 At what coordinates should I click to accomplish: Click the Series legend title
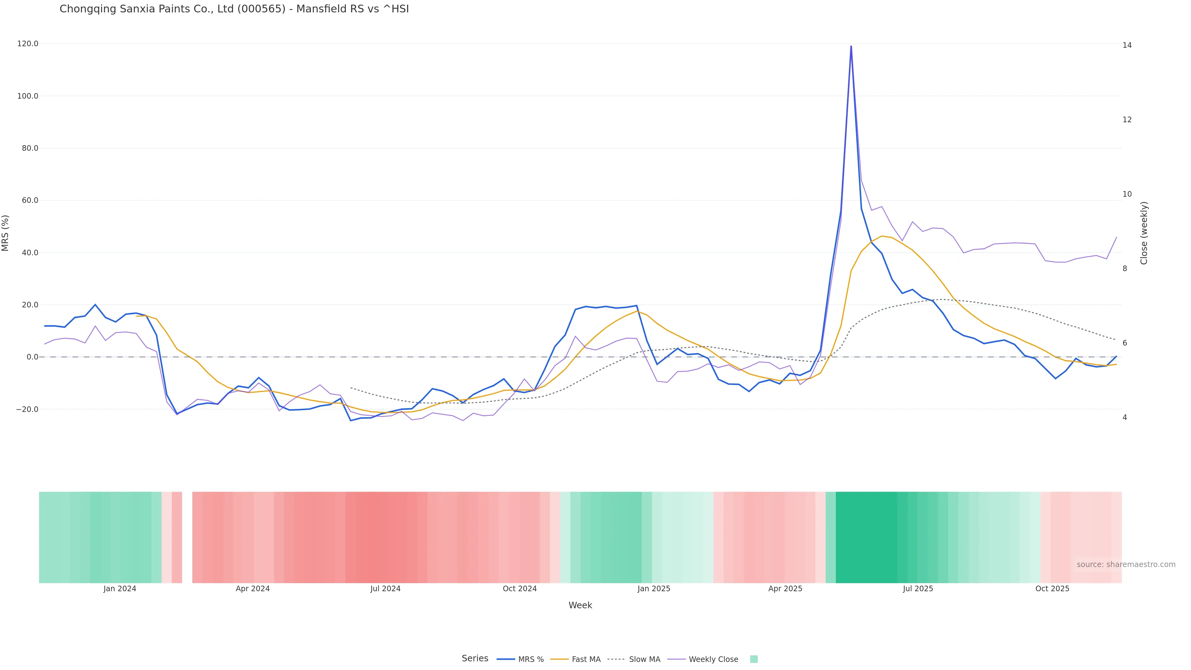click(x=475, y=659)
